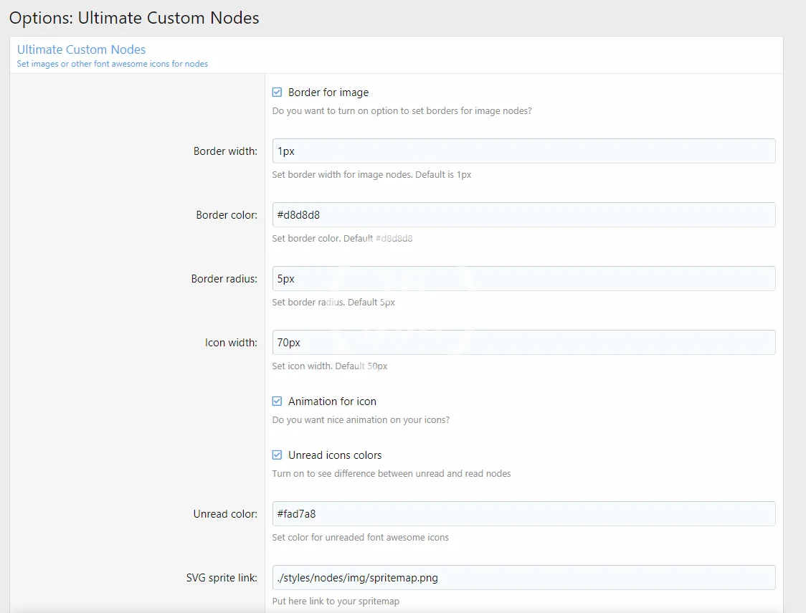This screenshot has height=613, width=806.
Task: Click the "Border width:" field label
Action: pyautogui.click(x=225, y=151)
